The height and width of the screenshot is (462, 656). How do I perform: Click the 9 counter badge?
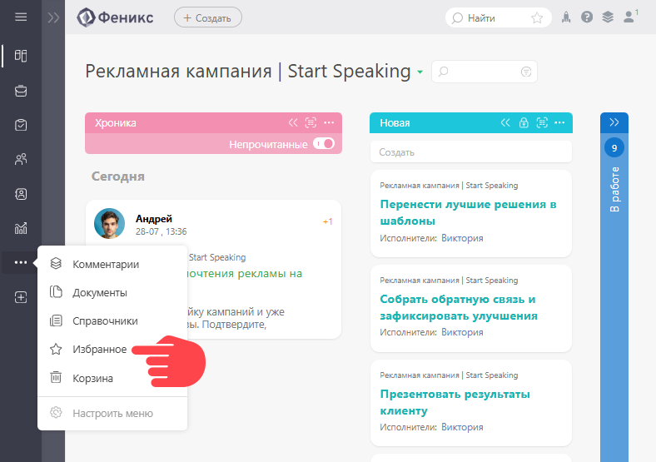click(x=614, y=147)
